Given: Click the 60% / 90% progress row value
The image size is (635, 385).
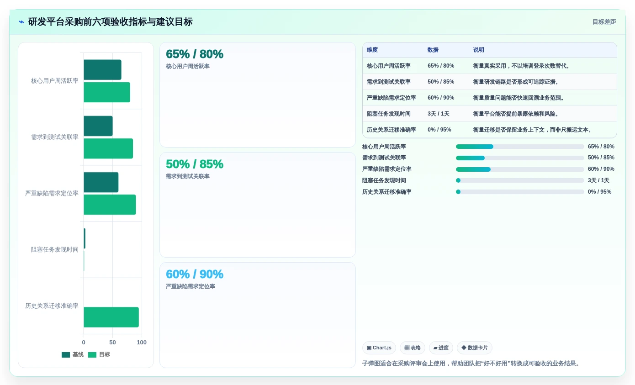Looking at the screenshot, I should (601, 169).
